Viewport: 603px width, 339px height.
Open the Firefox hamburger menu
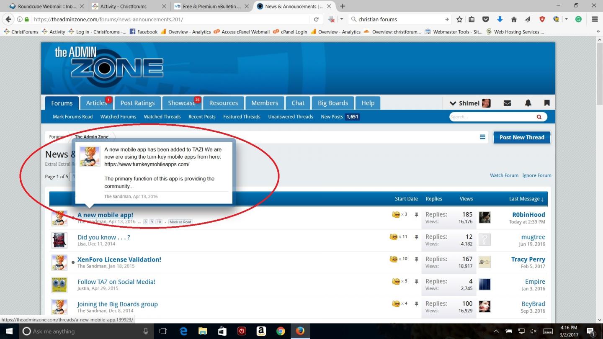(595, 19)
